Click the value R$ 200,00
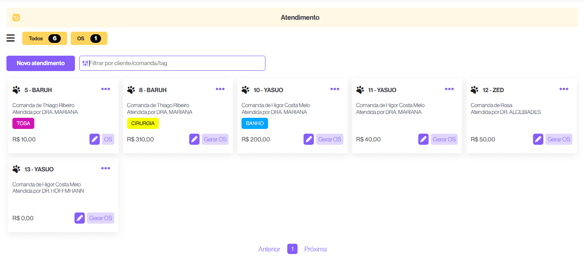Image resolution: width=584 pixels, height=272 pixels. 256,139
